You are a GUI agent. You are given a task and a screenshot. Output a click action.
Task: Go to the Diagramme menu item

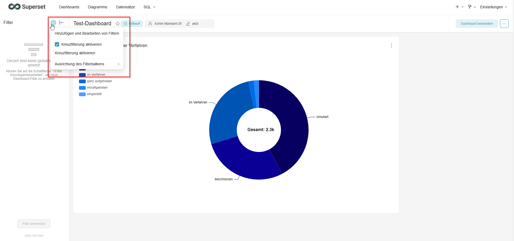click(x=97, y=7)
